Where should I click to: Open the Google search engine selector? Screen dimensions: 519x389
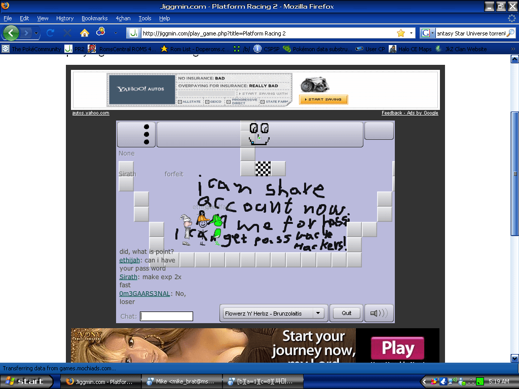(428, 33)
